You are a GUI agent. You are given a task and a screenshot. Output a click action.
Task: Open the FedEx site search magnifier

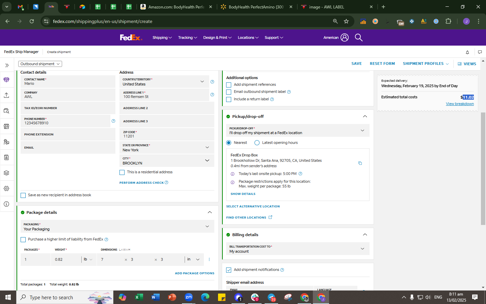point(359,37)
